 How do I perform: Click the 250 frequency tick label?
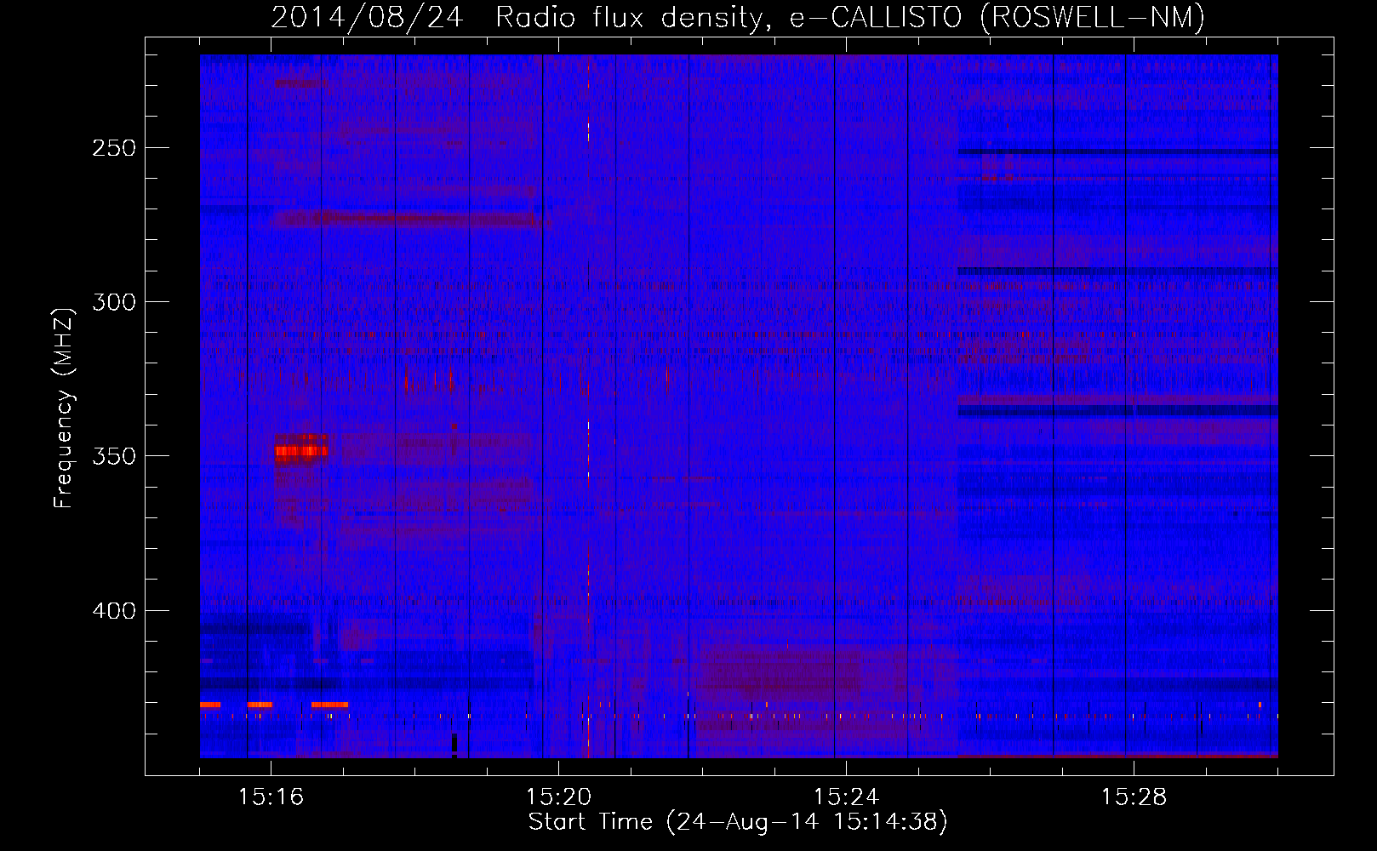[x=114, y=148]
